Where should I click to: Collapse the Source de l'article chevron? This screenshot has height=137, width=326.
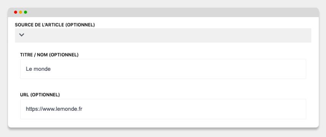(x=22, y=35)
